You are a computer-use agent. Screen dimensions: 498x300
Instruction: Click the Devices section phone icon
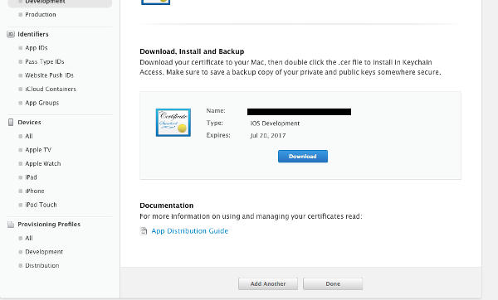[11, 123]
